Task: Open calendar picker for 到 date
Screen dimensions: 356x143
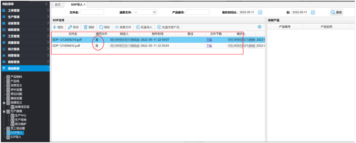Action: point(313,12)
